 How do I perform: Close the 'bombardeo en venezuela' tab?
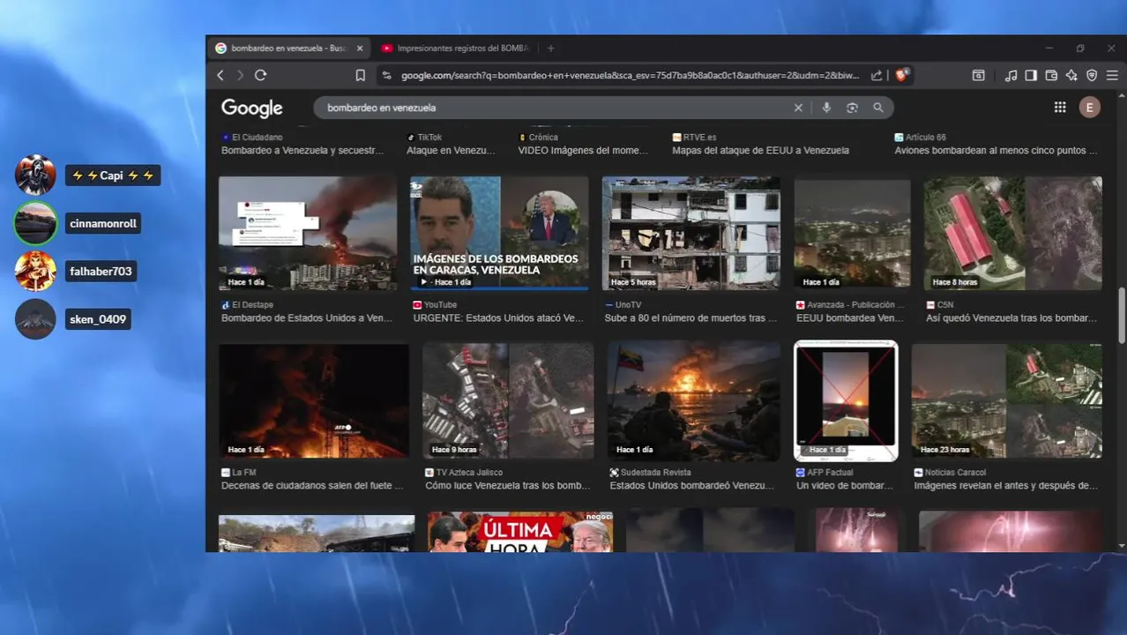click(360, 49)
